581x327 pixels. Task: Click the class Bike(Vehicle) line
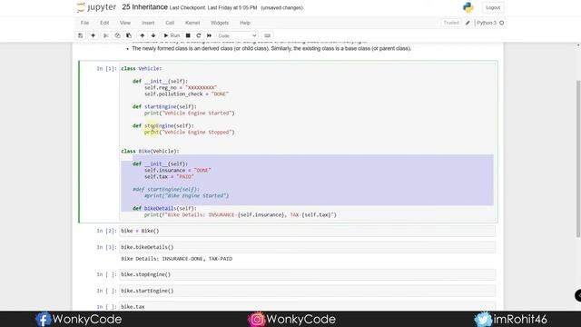[150, 152]
